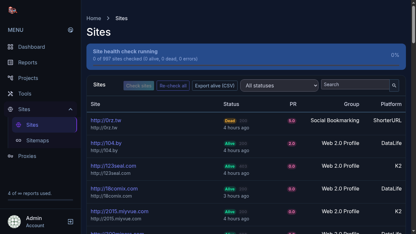Click the Sitemaps link icon
The height and width of the screenshot is (234, 416).
click(19, 140)
